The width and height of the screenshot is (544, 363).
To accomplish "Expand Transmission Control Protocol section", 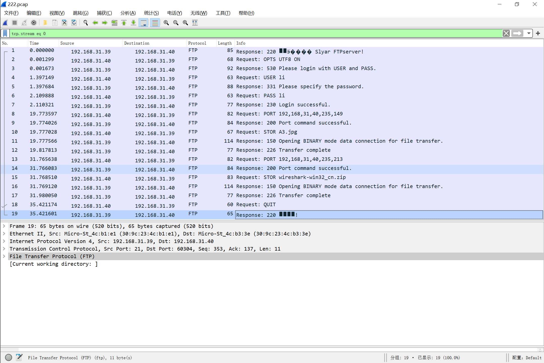I will pos(4,249).
